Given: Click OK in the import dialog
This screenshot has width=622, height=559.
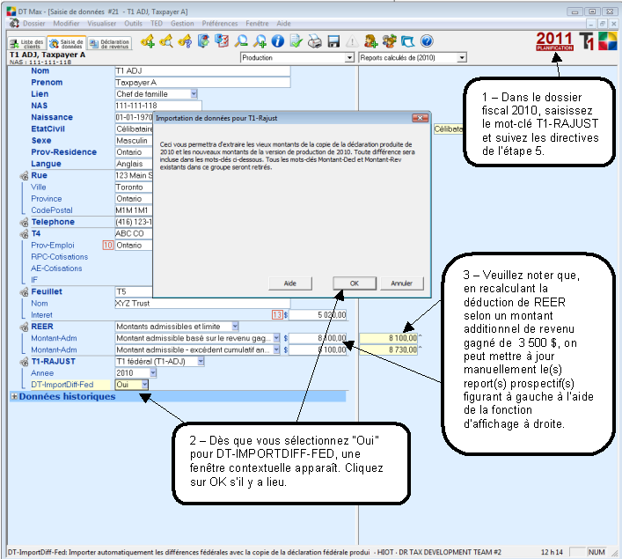Looking at the screenshot, I should 354,283.
